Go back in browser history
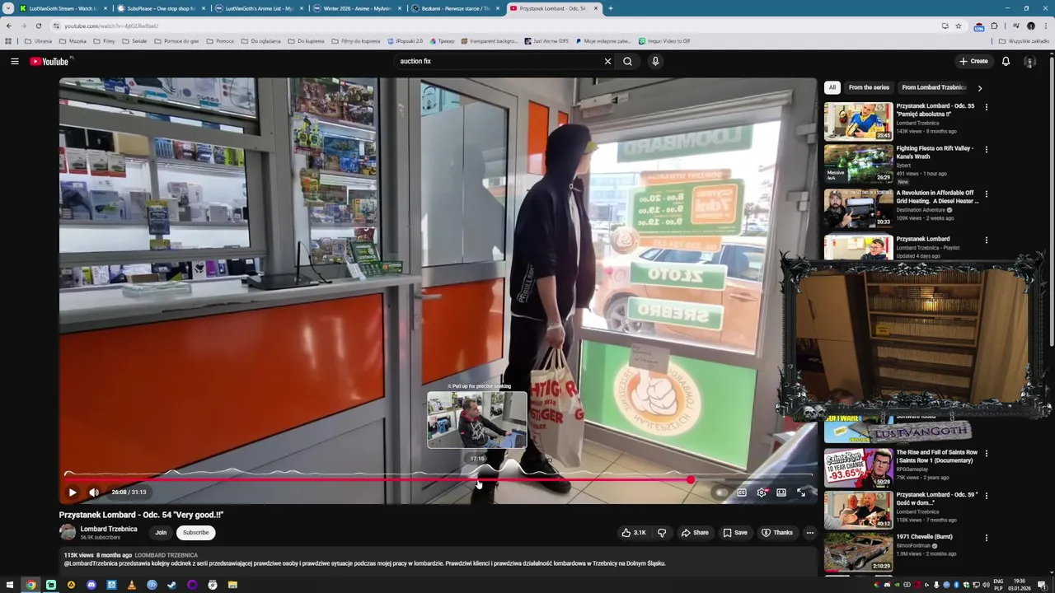1055x593 pixels. click(x=9, y=26)
